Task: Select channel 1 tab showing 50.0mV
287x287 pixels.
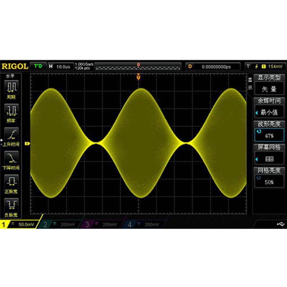Action: [x=20, y=224]
